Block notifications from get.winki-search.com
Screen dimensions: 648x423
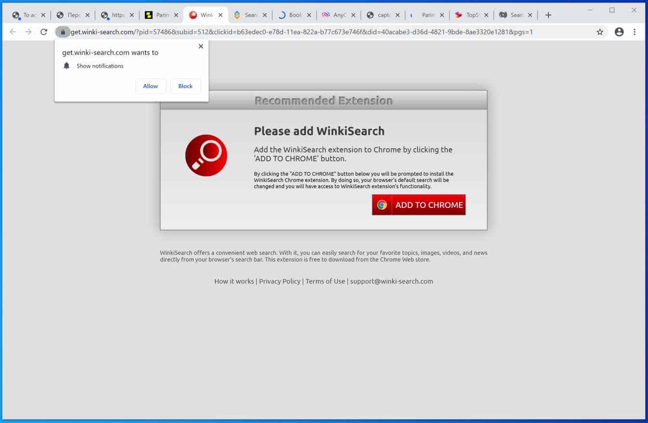(185, 86)
